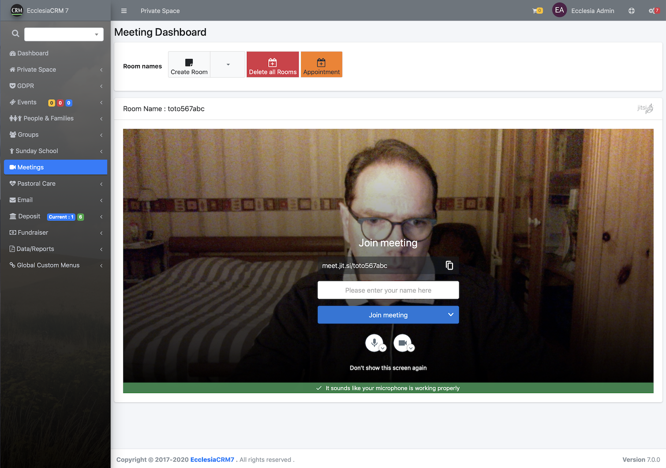The image size is (666, 468).
Task: Click Ecclesia Admin user name
Action: coord(592,11)
